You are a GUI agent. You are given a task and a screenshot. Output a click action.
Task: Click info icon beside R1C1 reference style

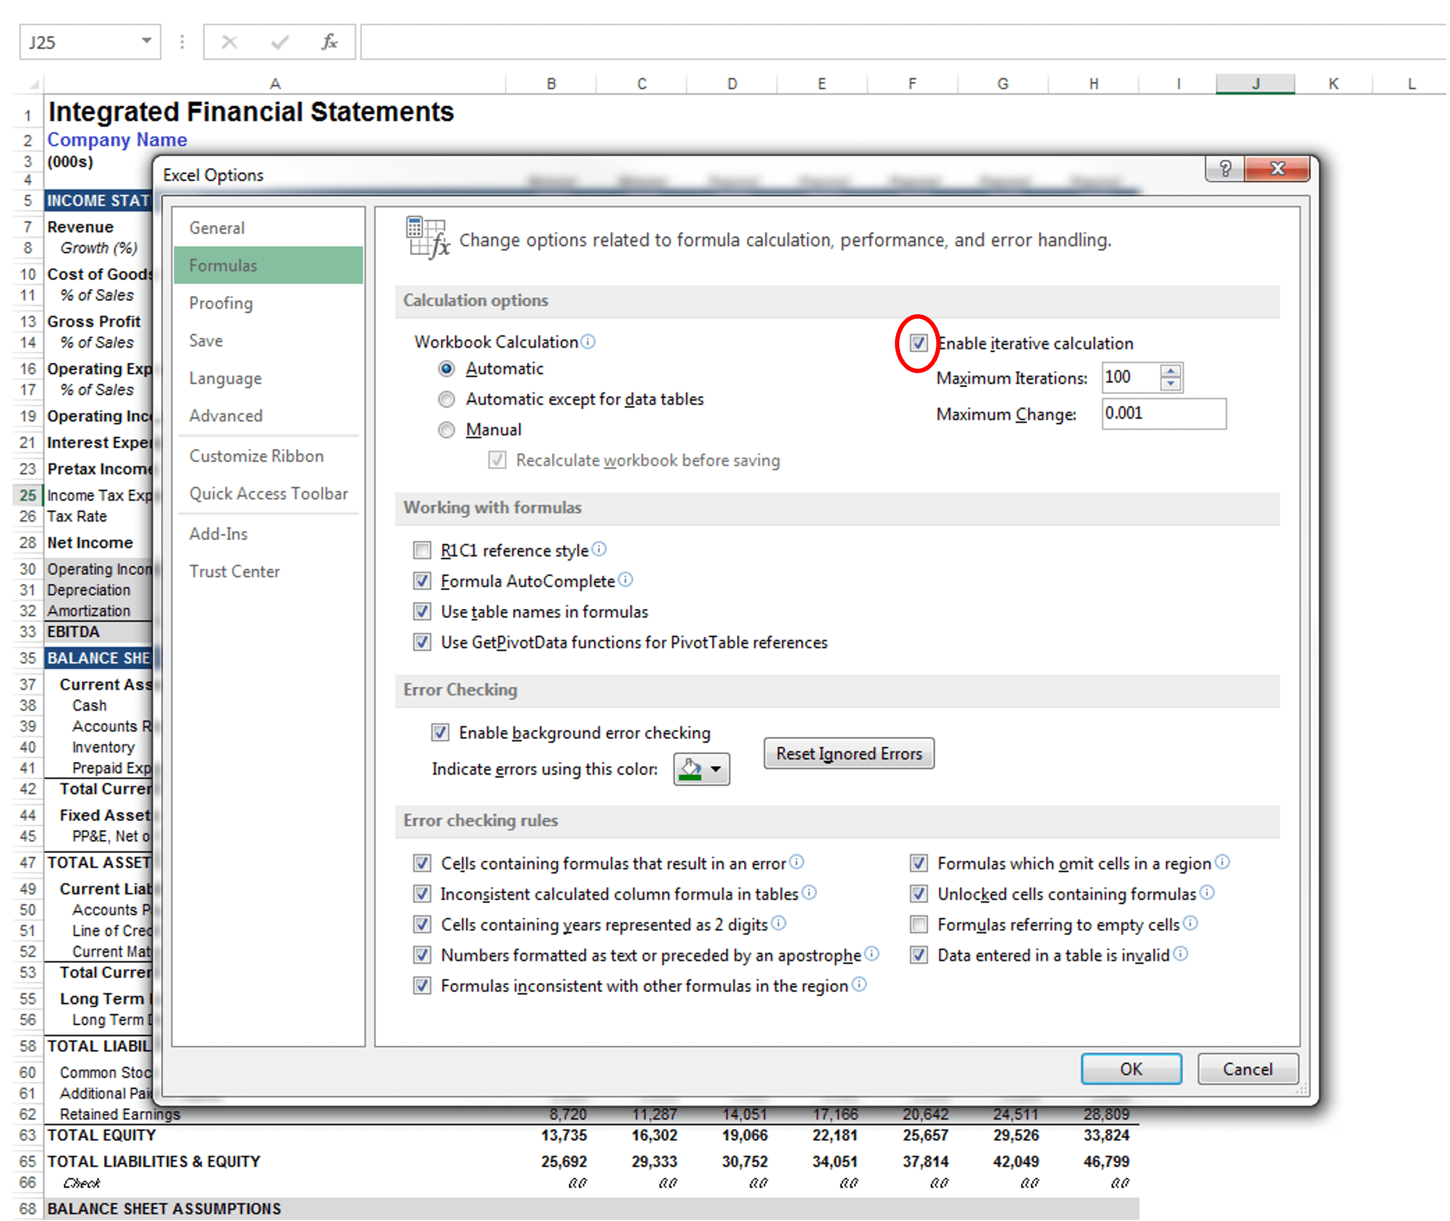tap(599, 550)
